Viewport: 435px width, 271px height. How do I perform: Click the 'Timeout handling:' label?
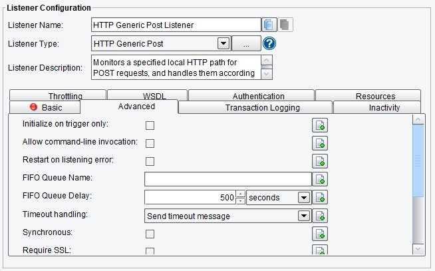[x=55, y=214]
